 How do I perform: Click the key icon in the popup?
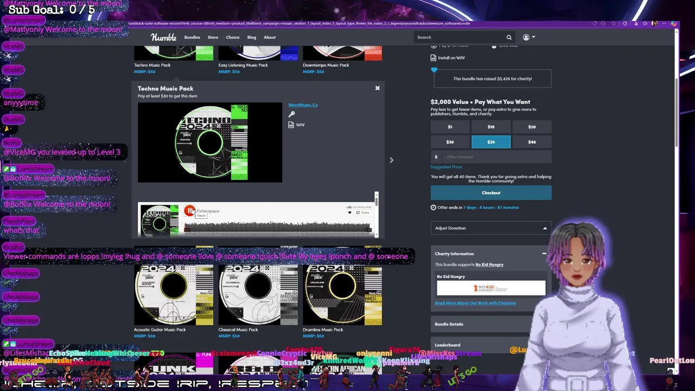coord(292,115)
